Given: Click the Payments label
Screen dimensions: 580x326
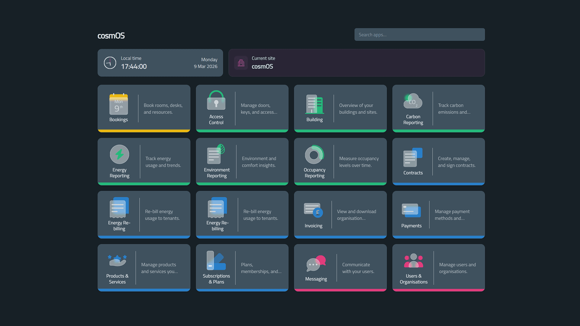Looking at the screenshot, I should coord(411,226).
